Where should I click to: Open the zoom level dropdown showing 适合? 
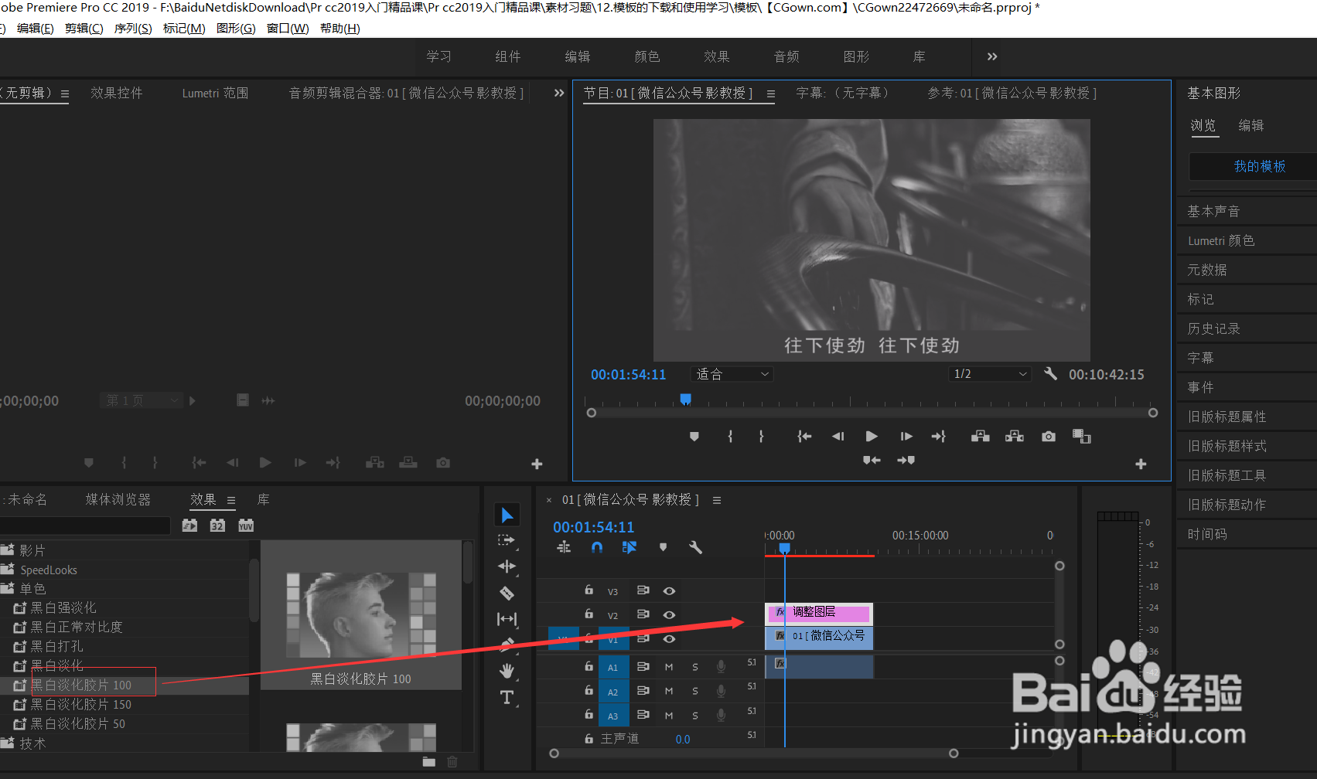pos(732,374)
